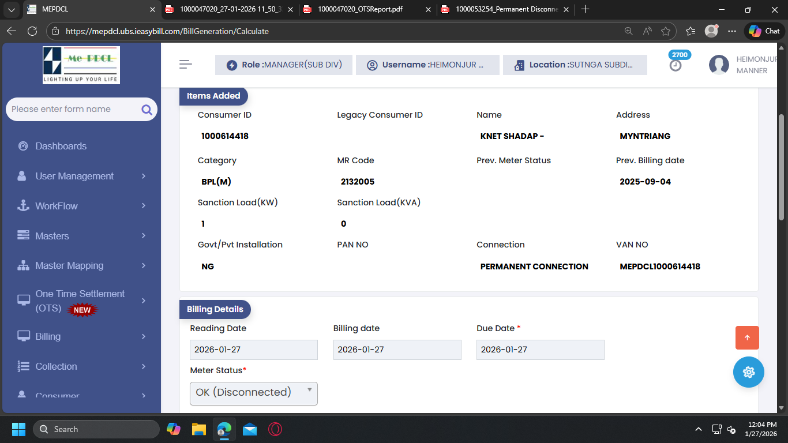Select consumer ID text 1000614418

click(x=225, y=136)
